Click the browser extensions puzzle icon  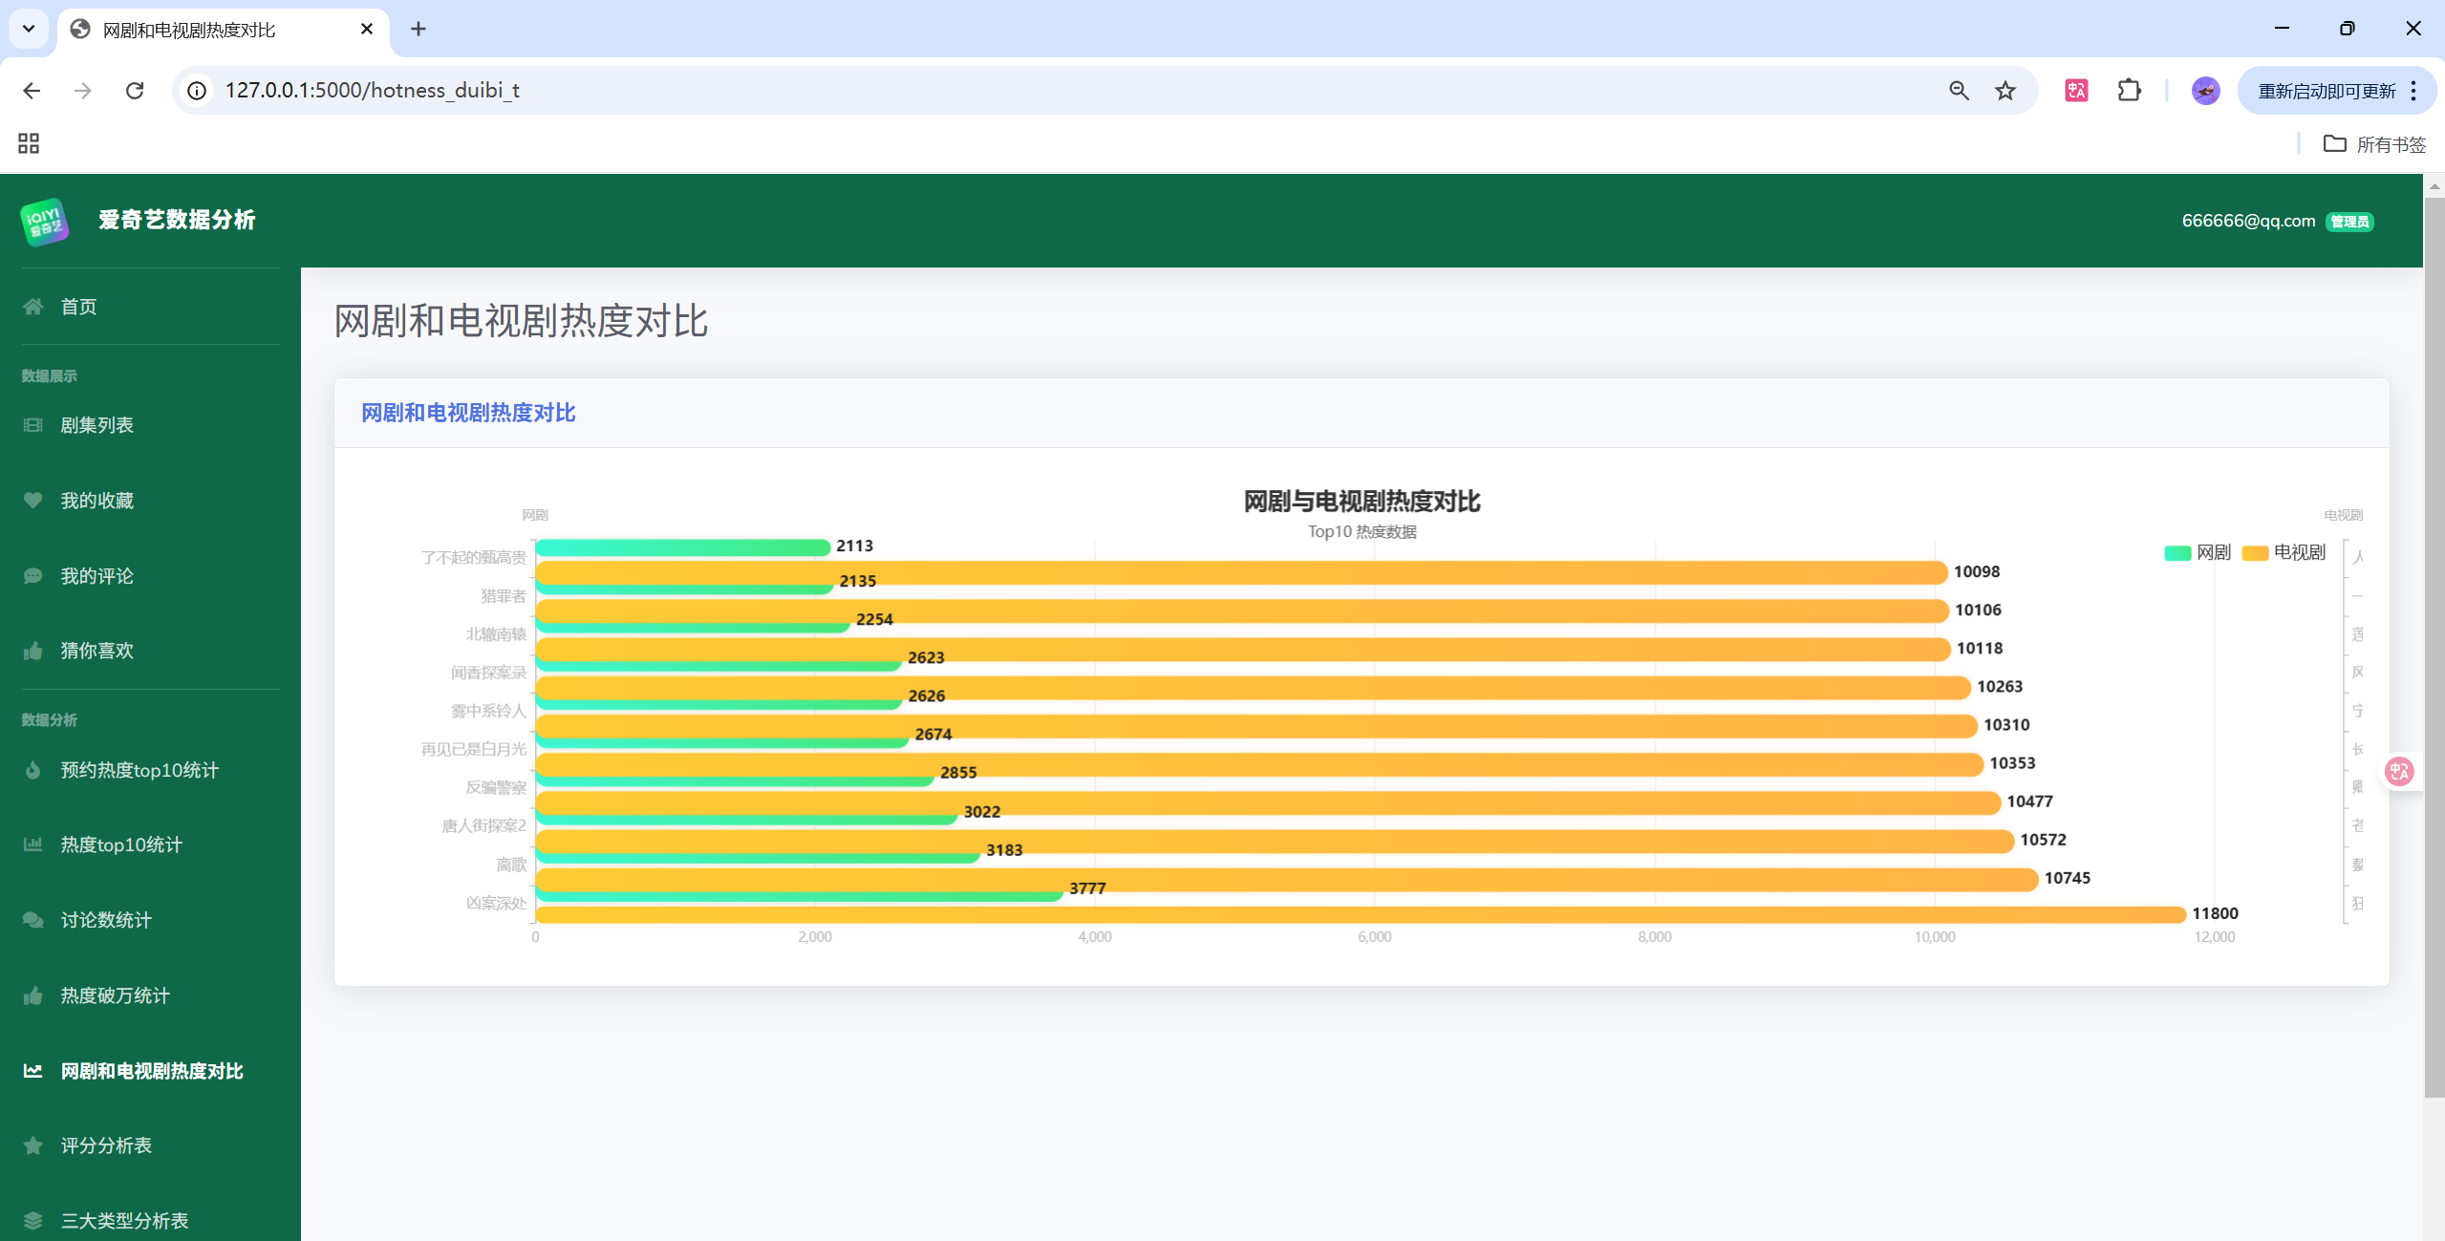(x=2129, y=91)
